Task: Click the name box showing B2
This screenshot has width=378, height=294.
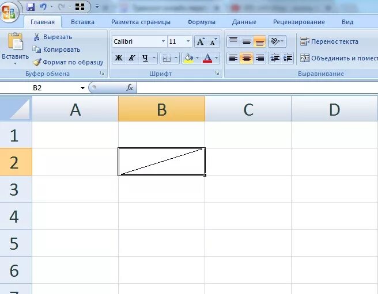Action: coord(40,88)
